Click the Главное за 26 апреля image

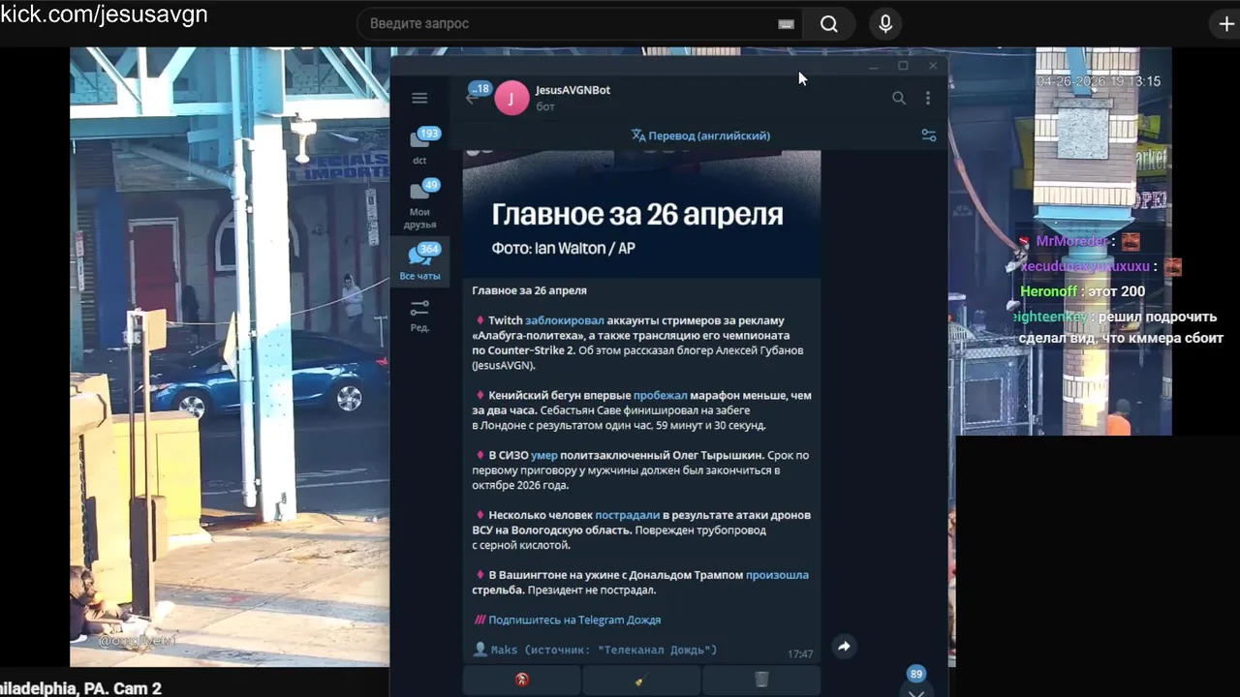641,213
